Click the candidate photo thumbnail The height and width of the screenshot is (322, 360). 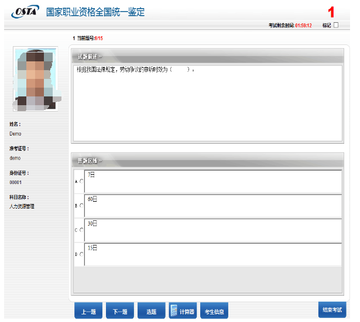tap(35, 79)
